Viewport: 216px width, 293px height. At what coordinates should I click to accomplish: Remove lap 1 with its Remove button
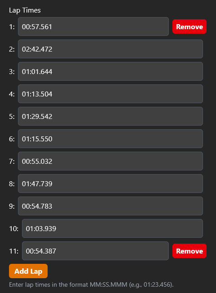(189, 26)
